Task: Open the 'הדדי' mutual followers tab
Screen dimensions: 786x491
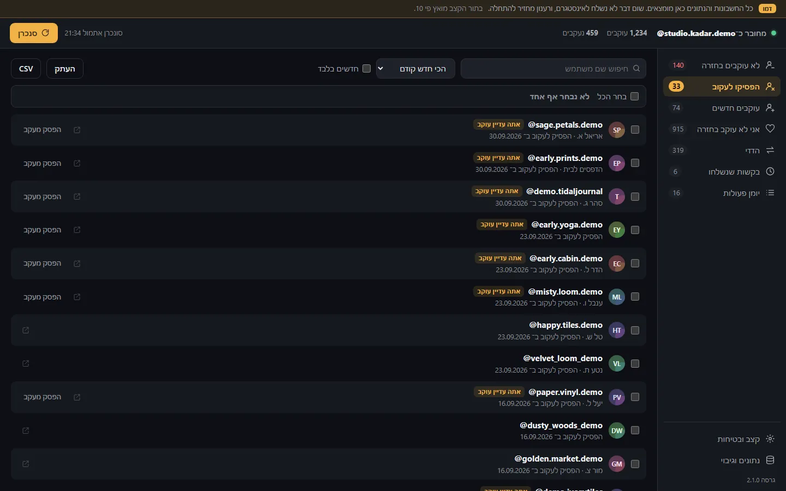Action: coord(722,151)
